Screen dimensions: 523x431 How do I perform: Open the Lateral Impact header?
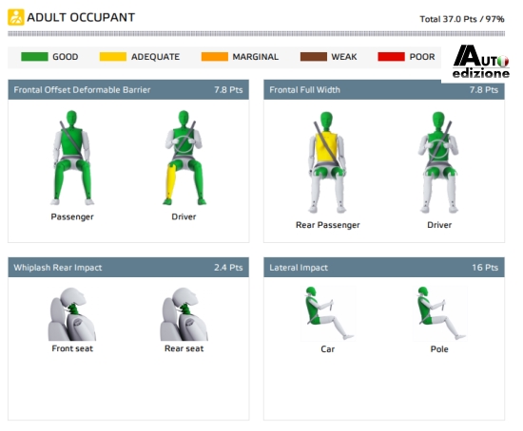click(x=384, y=267)
